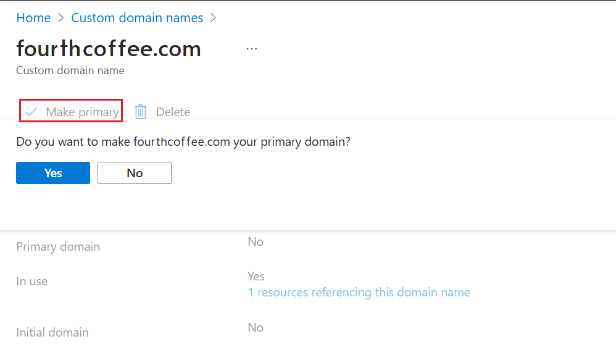This screenshot has height=352, width=616.
Task: Select the Initial domain field label
Action: click(52, 332)
